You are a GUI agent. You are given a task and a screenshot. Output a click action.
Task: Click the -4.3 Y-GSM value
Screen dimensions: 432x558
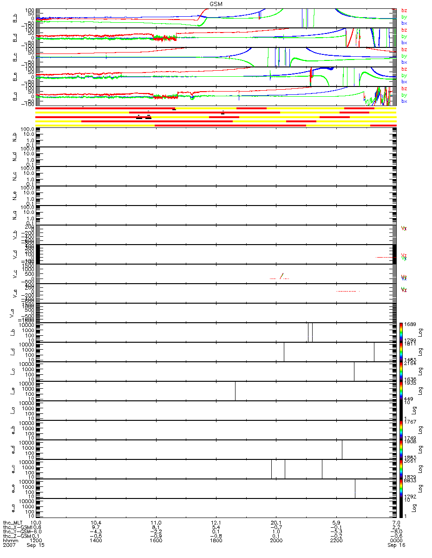pos(96,532)
